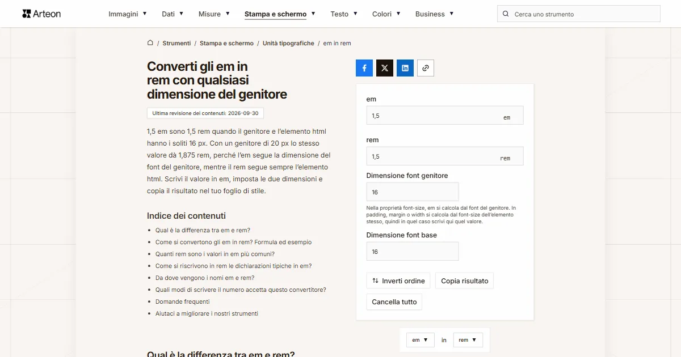Focus the rem value input field

point(445,156)
